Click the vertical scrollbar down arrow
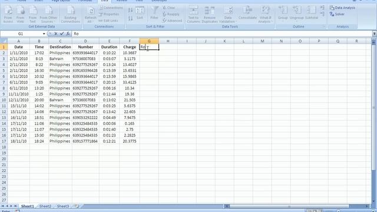This screenshot has height=212, width=377. (373, 201)
